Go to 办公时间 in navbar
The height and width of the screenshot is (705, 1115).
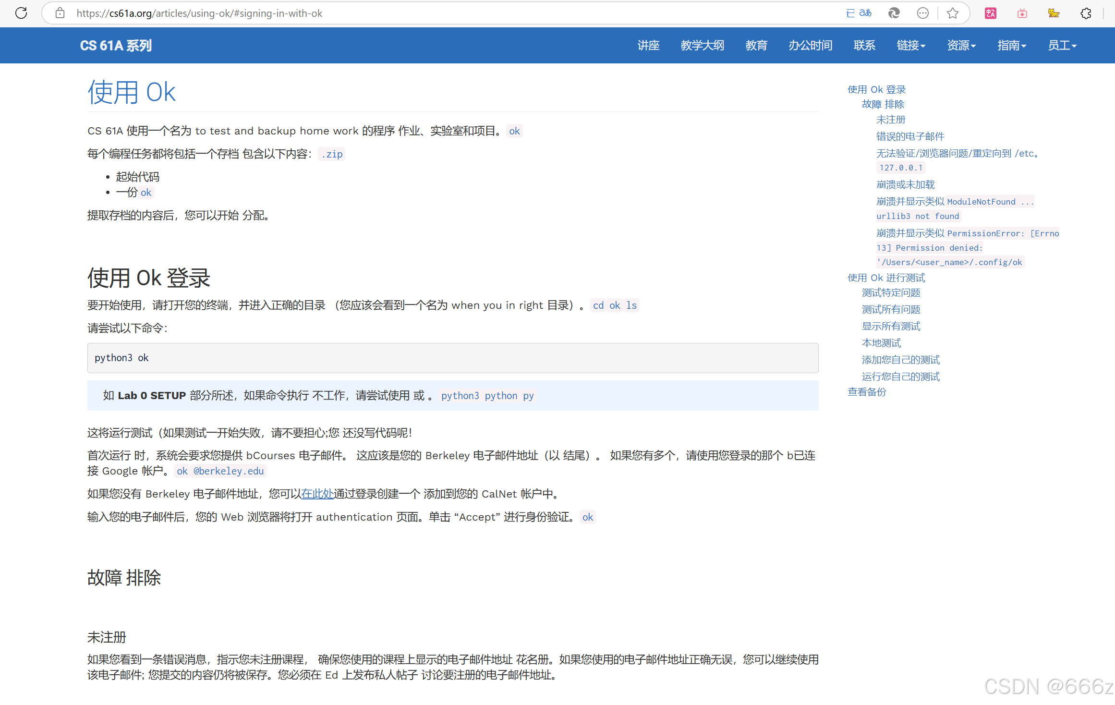(811, 45)
